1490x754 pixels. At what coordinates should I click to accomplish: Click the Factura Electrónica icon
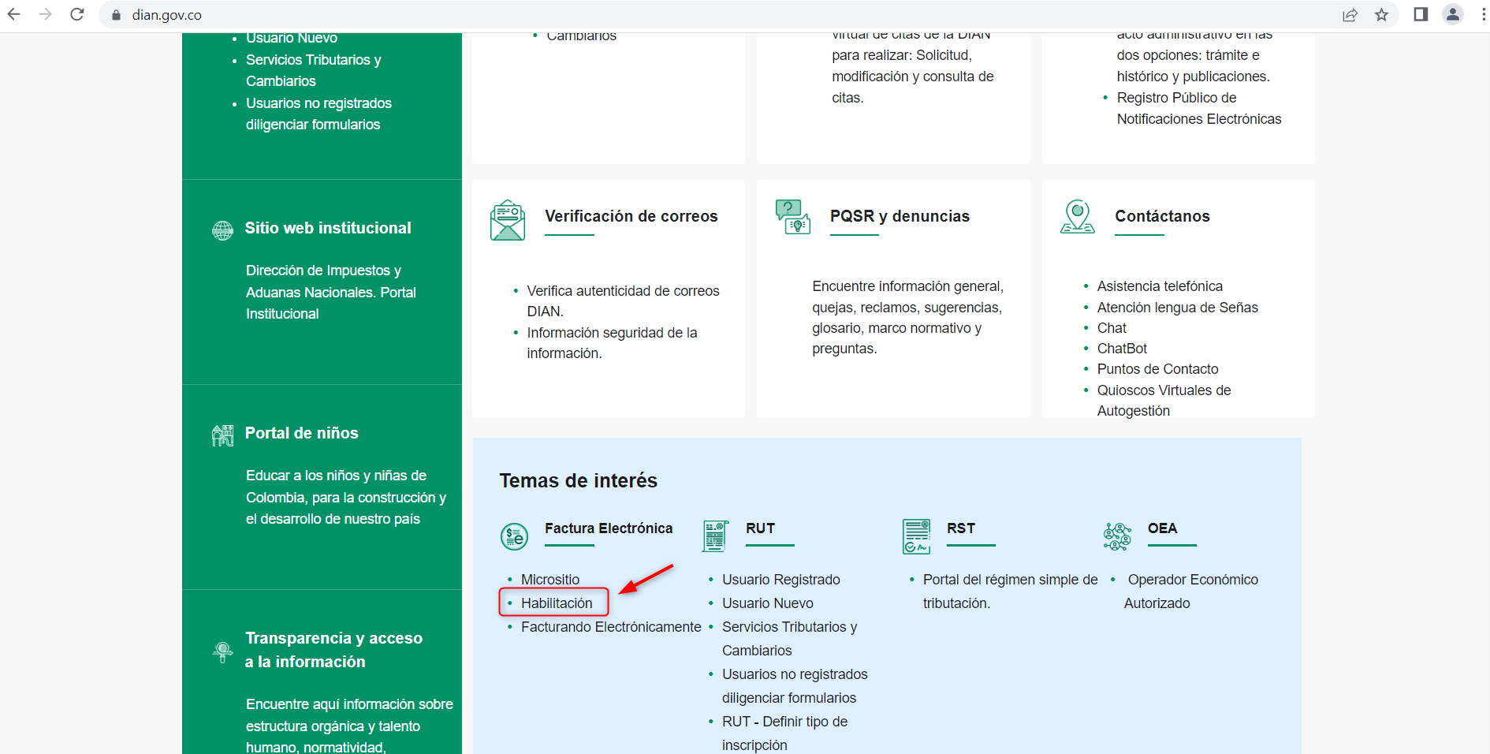click(x=515, y=537)
